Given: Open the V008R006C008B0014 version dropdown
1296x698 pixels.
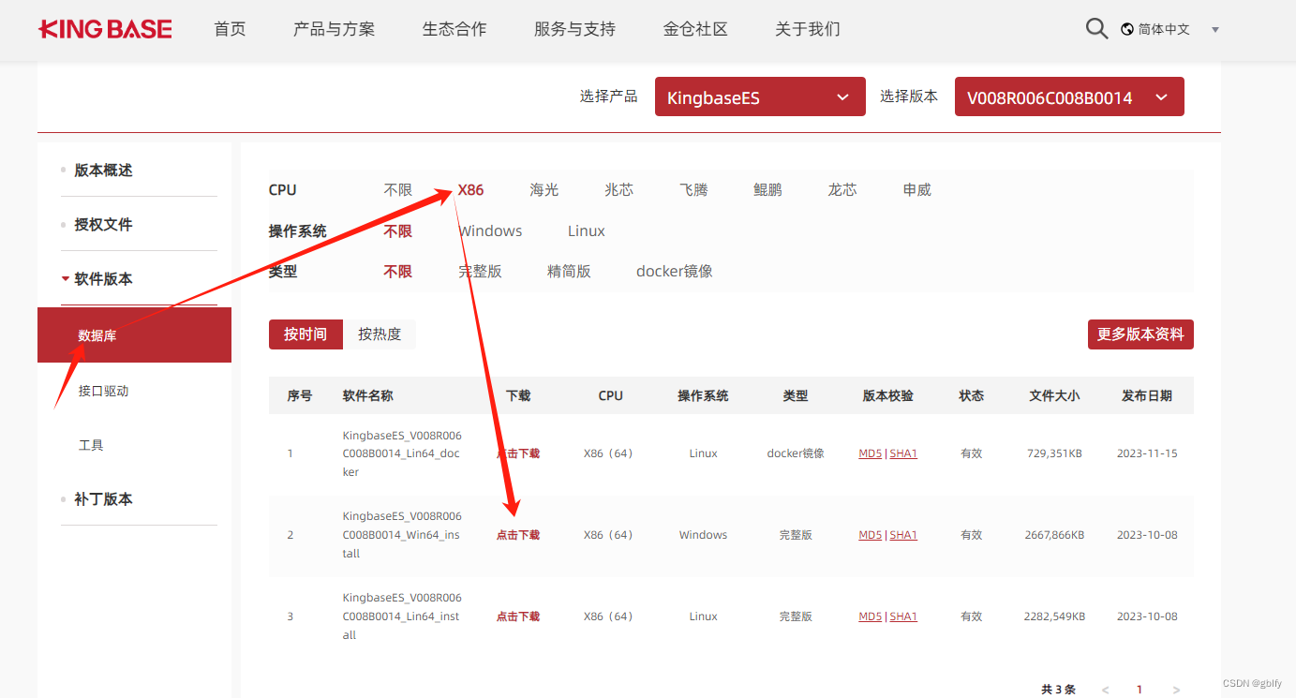Looking at the screenshot, I should pyautogui.click(x=1068, y=97).
